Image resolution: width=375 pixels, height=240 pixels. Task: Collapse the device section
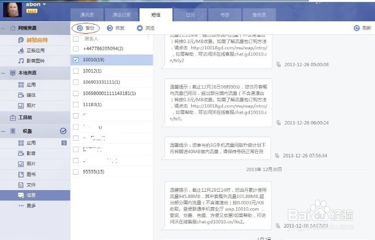(3, 131)
